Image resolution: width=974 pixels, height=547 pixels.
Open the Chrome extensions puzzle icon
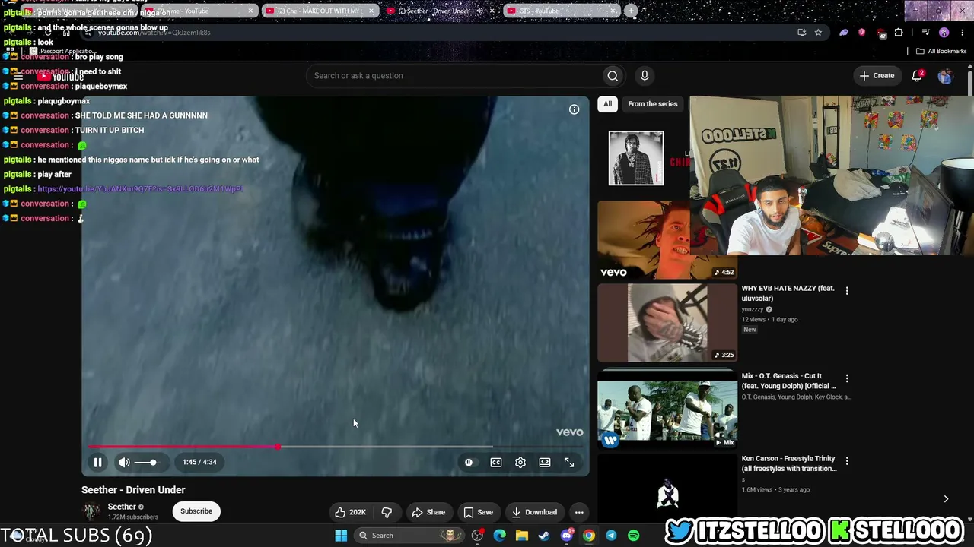tap(899, 33)
